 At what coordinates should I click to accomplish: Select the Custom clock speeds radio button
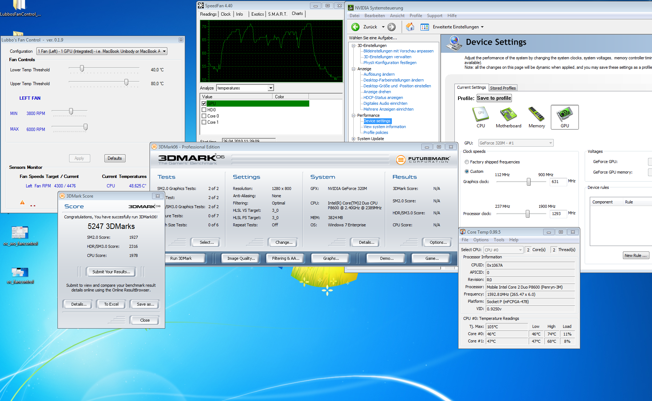pyautogui.click(x=467, y=171)
